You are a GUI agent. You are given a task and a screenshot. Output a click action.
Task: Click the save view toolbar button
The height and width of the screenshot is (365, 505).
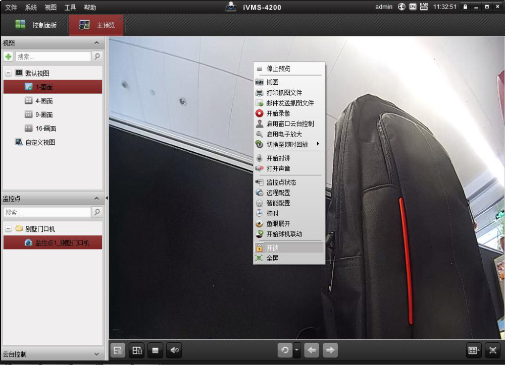coord(118,350)
